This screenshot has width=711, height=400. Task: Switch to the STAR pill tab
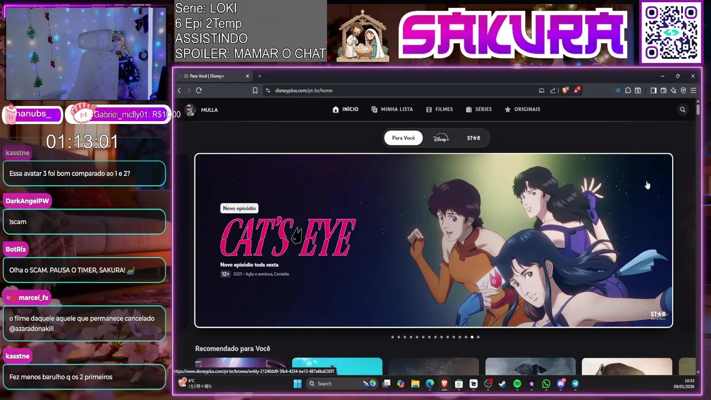click(x=473, y=138)
